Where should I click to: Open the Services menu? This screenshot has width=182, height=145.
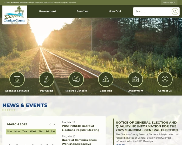(83, 11)
